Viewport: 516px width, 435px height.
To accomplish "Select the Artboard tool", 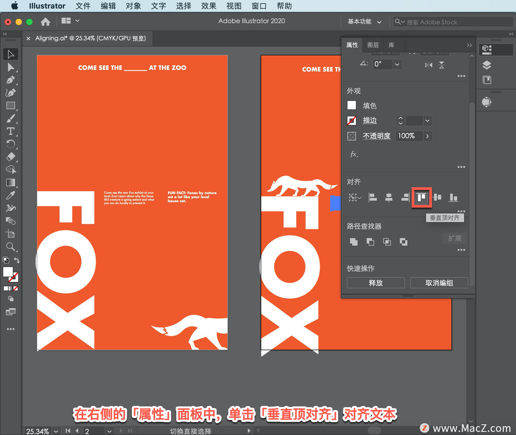I will (11, 234).
